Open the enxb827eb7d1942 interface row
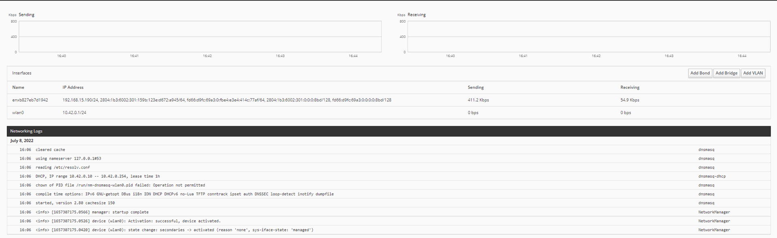The height and width of the screenshot is (238, 777). (30, 100)
